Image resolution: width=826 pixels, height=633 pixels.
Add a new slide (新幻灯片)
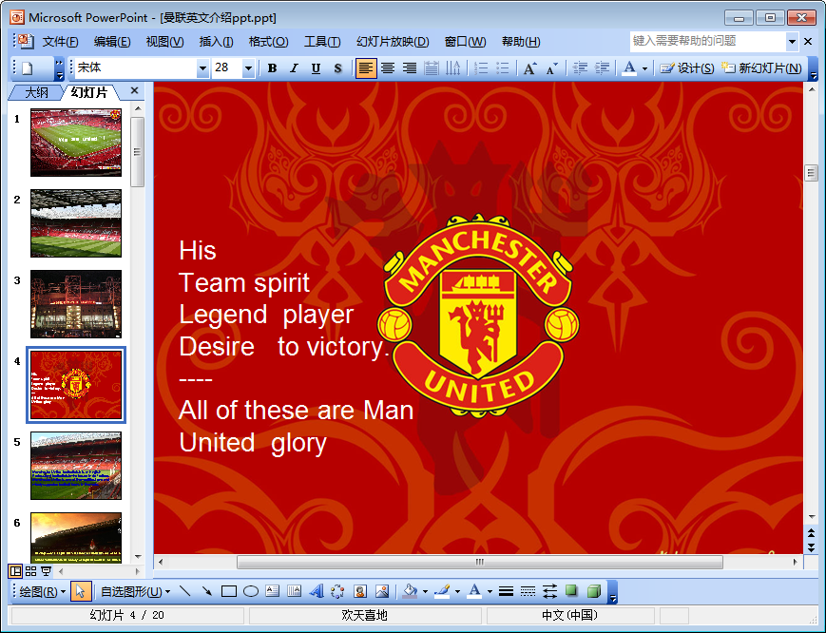click(x=761, y=67)
